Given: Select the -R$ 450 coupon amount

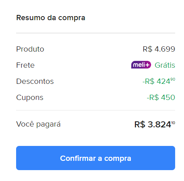Looking at the screenshot, I should pyautogui.click(x=161, y=98).
